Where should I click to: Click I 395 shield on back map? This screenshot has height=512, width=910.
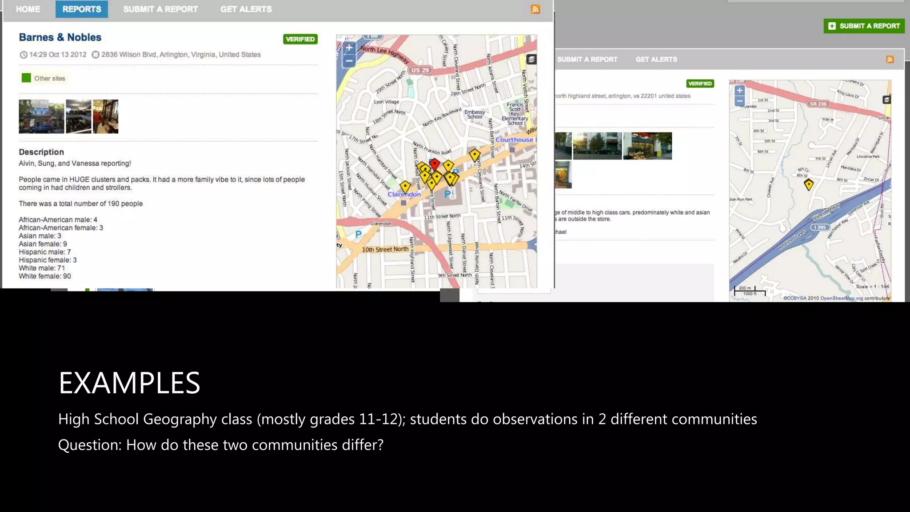pyautogui.click(x=820, y=227)
